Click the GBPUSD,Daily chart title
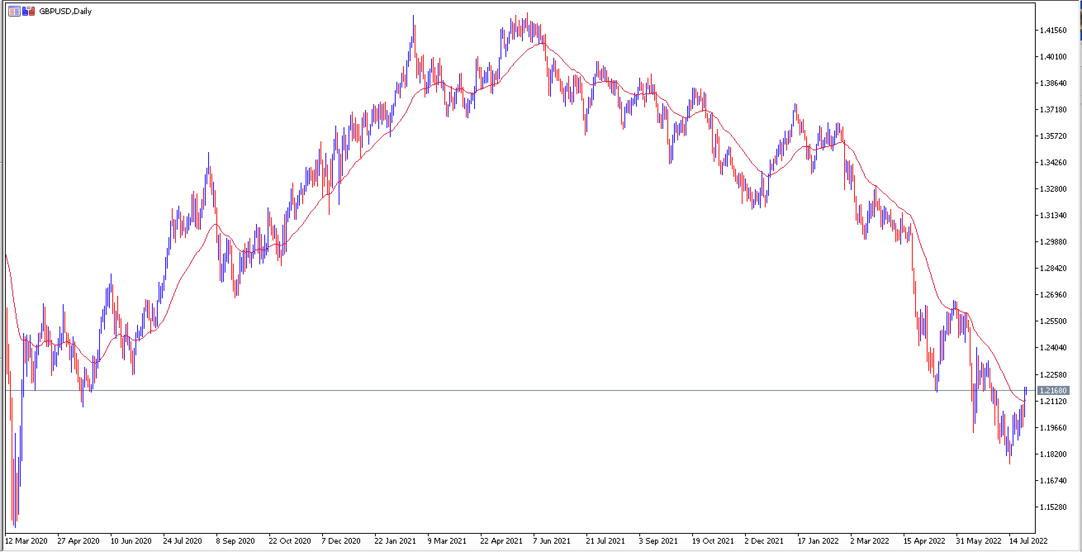 [x=65, y=11]
